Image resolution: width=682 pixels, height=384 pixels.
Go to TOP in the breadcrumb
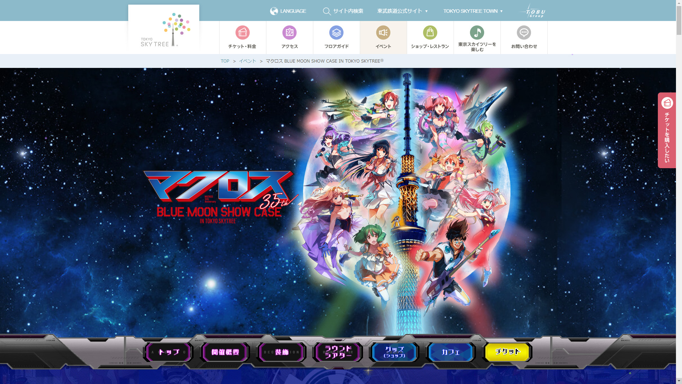225,61
